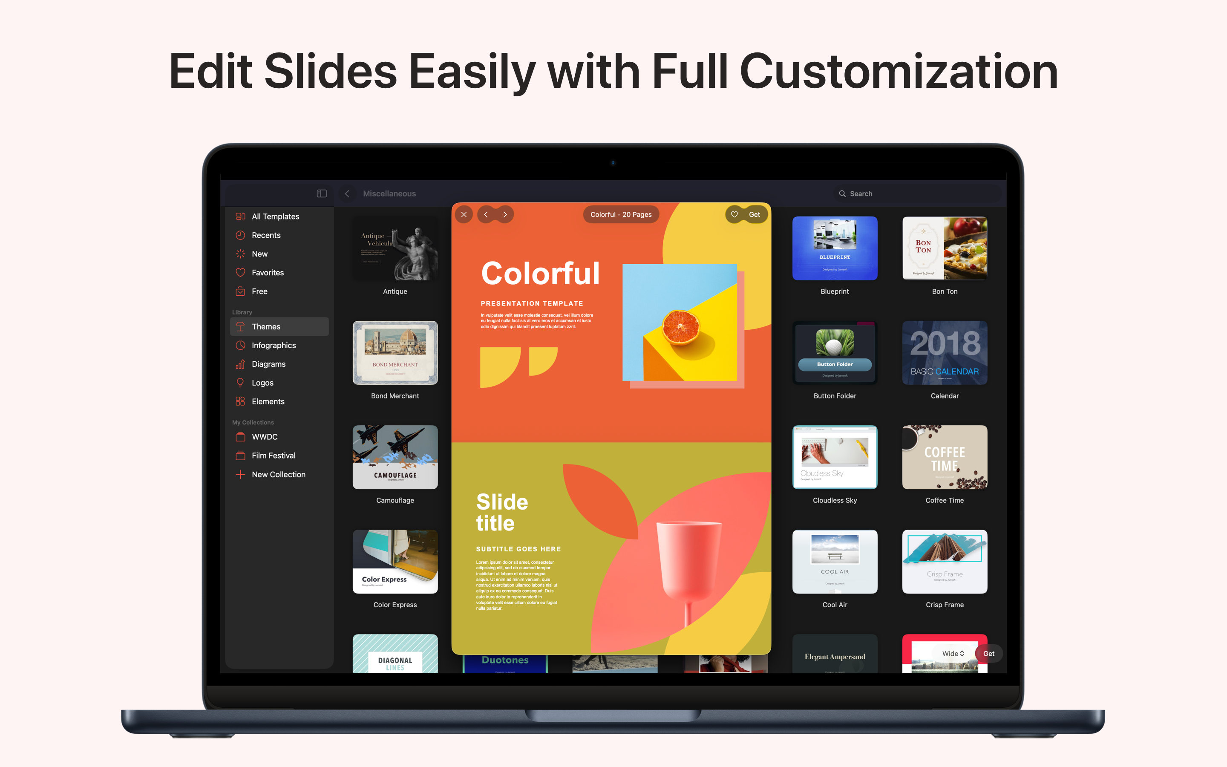
Task: Click the Colorful - 20 Pages label
Action: pos(621,215)
